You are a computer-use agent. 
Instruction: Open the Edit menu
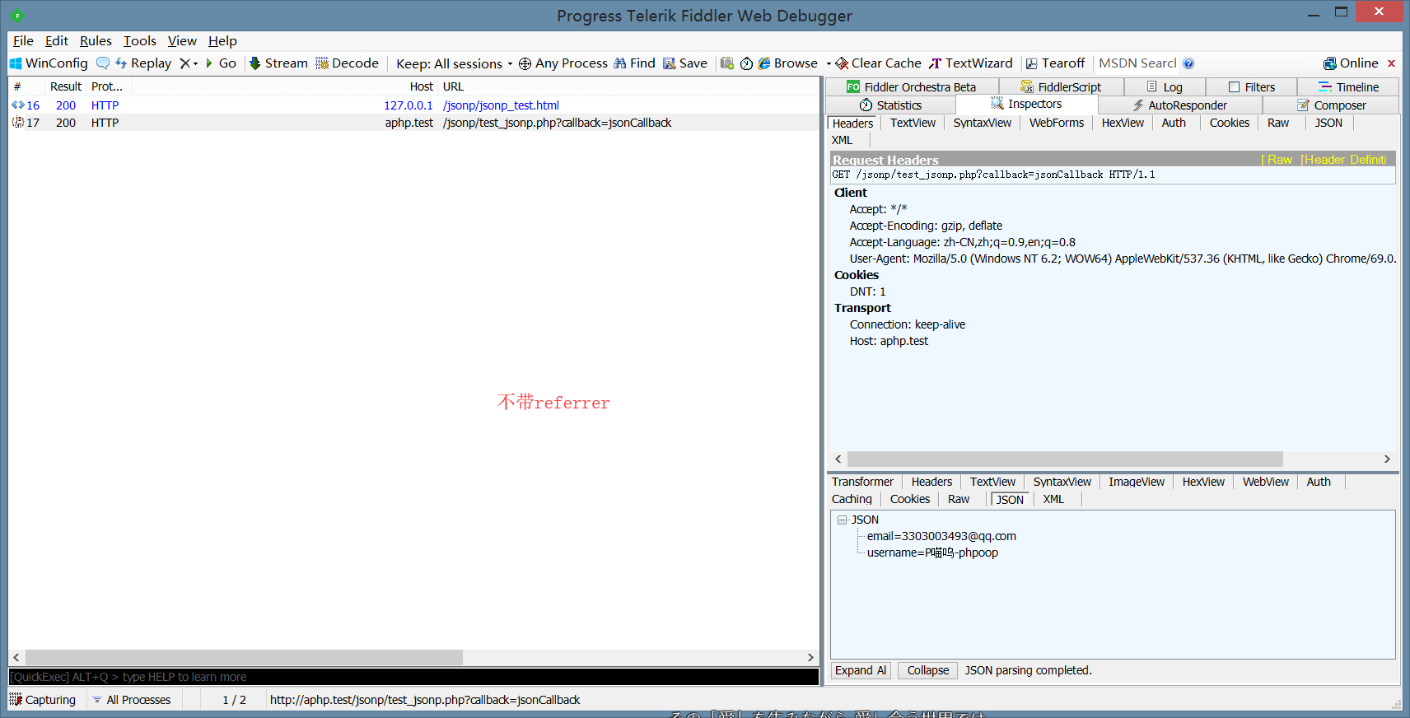pyautogui.click(x=57, y=40)
